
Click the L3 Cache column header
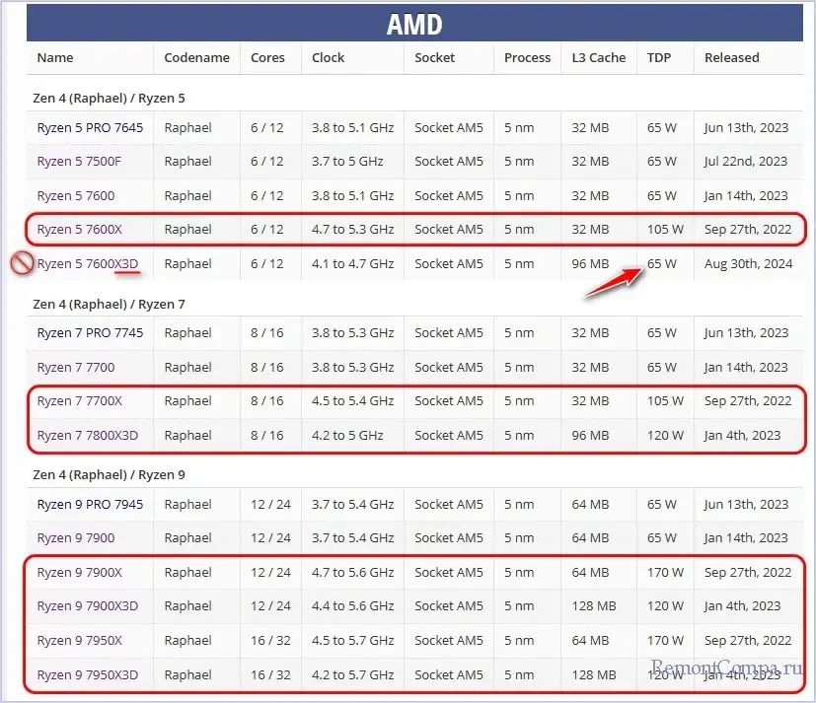coord(599,58)
